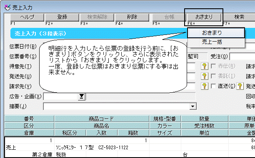The width and height of the screenshot is (255, 158).
Task: Click the 請求先(V) label
Action: (20, 86)
